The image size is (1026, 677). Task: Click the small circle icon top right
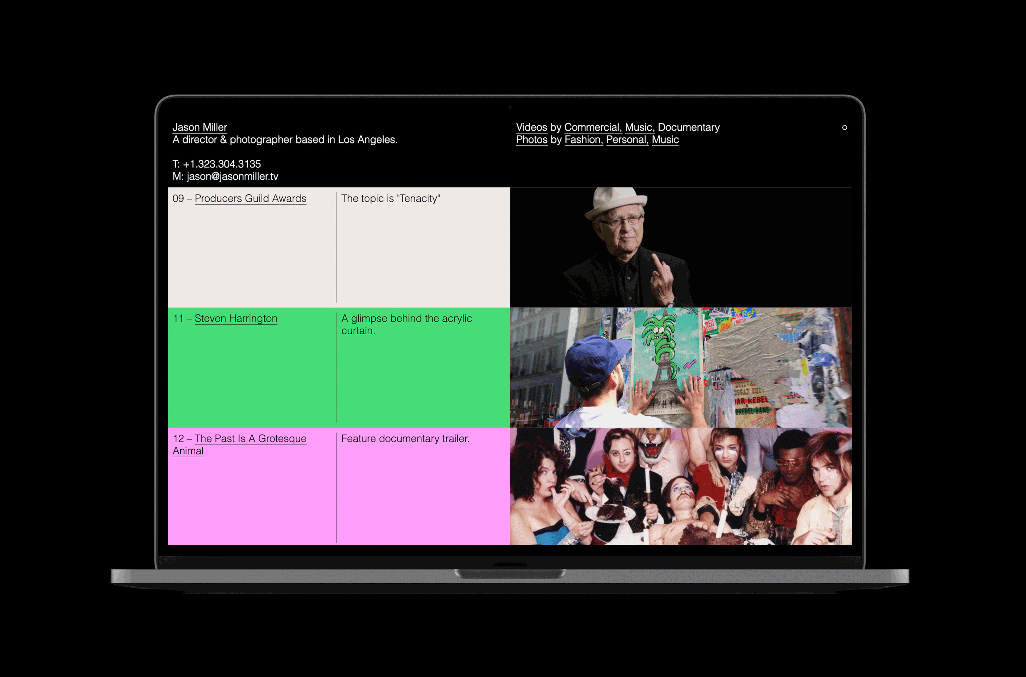pyautogui.click(x=844, y=127)
